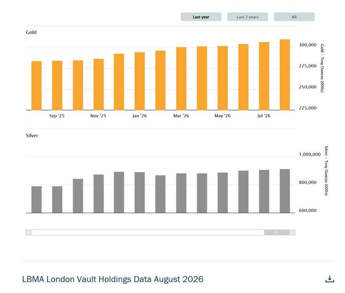The height and width of the screenshot is (293, 345).
Task: Click the download icon beside Vault Holdings Data
Action: click(x=329, y=279)
